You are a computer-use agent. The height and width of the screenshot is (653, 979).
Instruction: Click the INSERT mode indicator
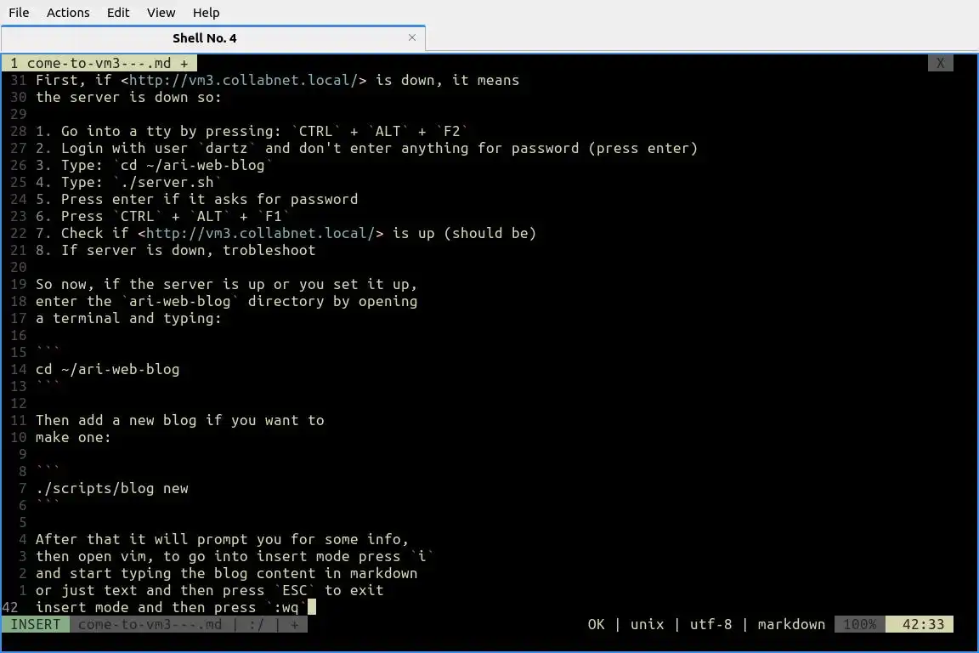(36, 624)
